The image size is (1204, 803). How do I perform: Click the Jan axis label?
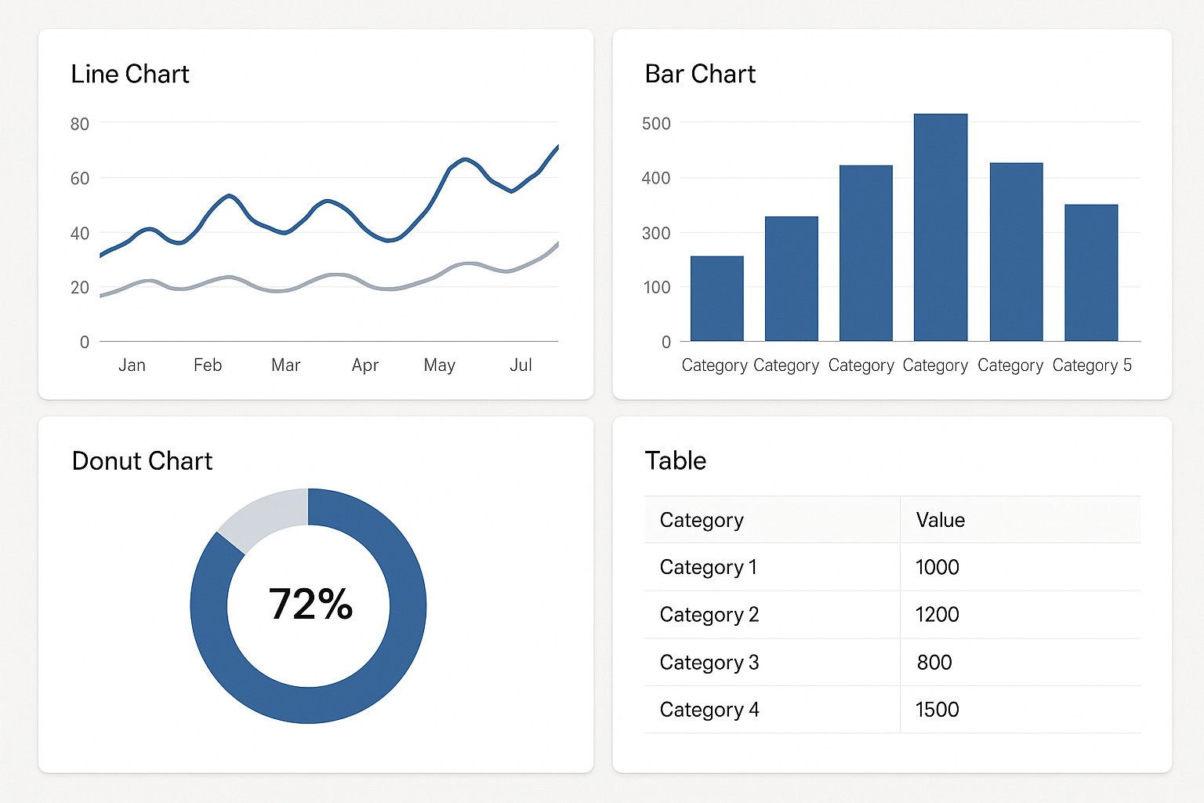pos(132,365)
